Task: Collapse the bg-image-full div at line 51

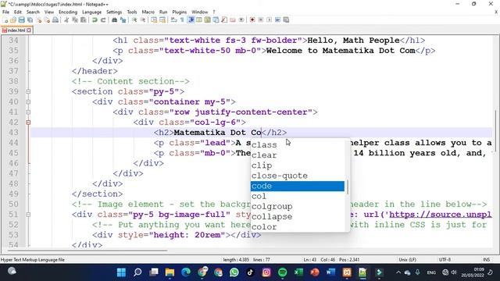Action: coord(28,215)
